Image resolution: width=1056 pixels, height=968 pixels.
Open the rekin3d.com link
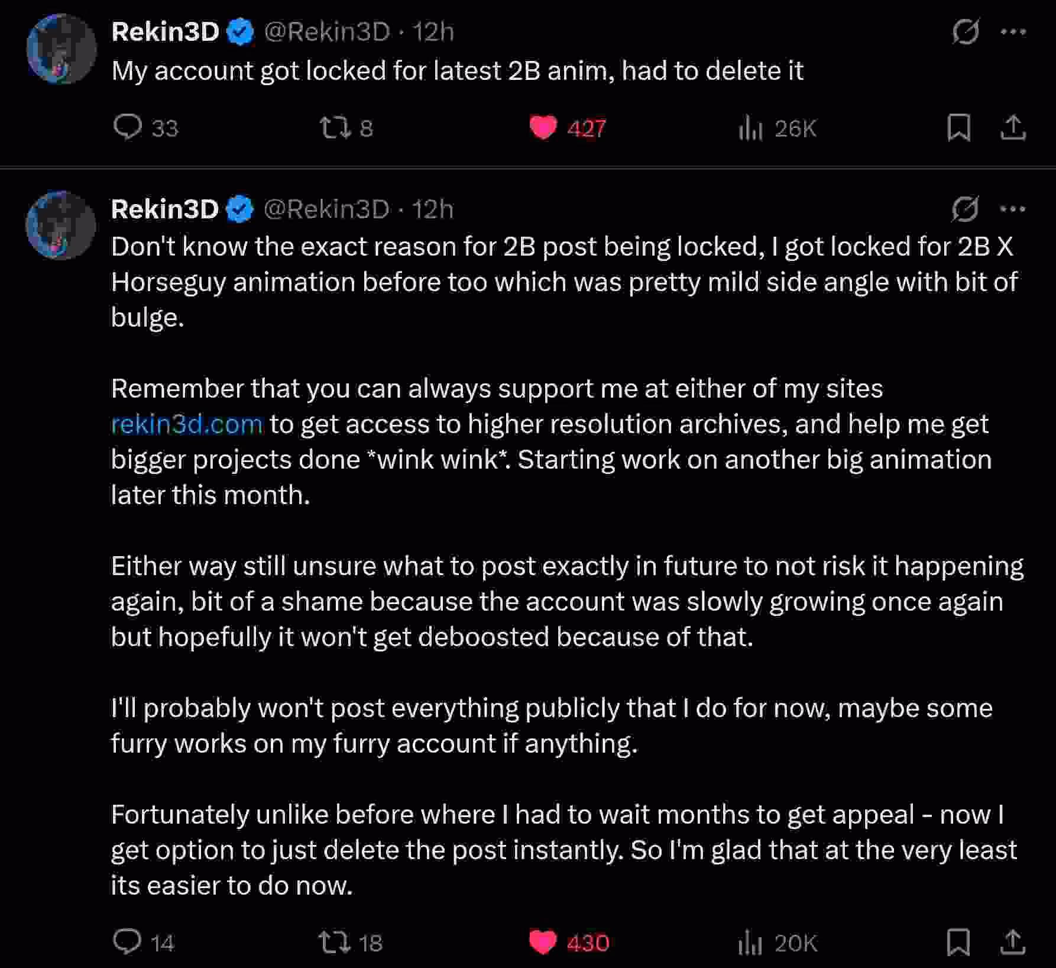(x=186, y=424)
